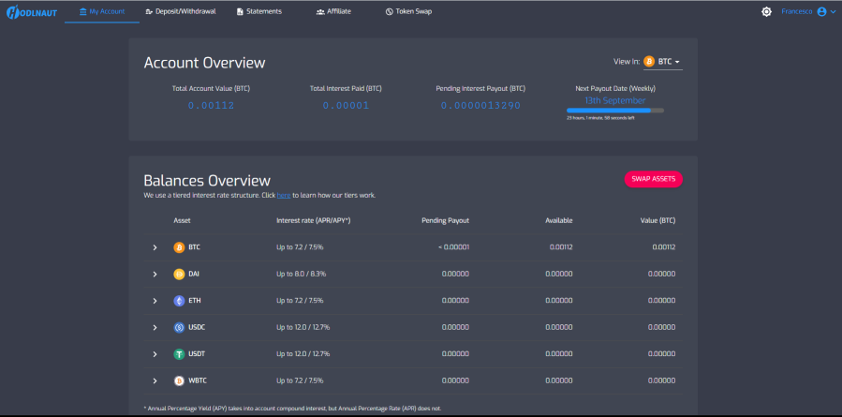Viewport: 842px width, 417px height.
Task: Expand the USDT asset row
Action: (155, 354)
